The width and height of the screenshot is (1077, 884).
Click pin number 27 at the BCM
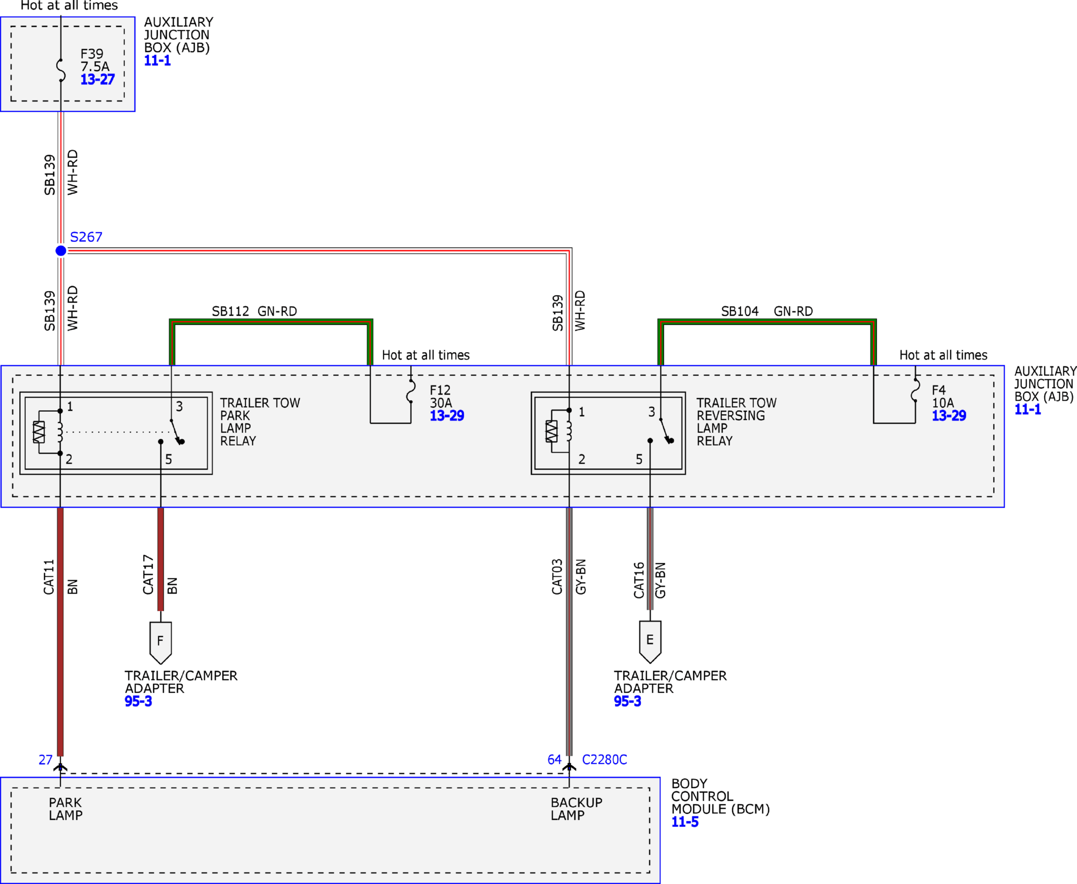[46, 760]
